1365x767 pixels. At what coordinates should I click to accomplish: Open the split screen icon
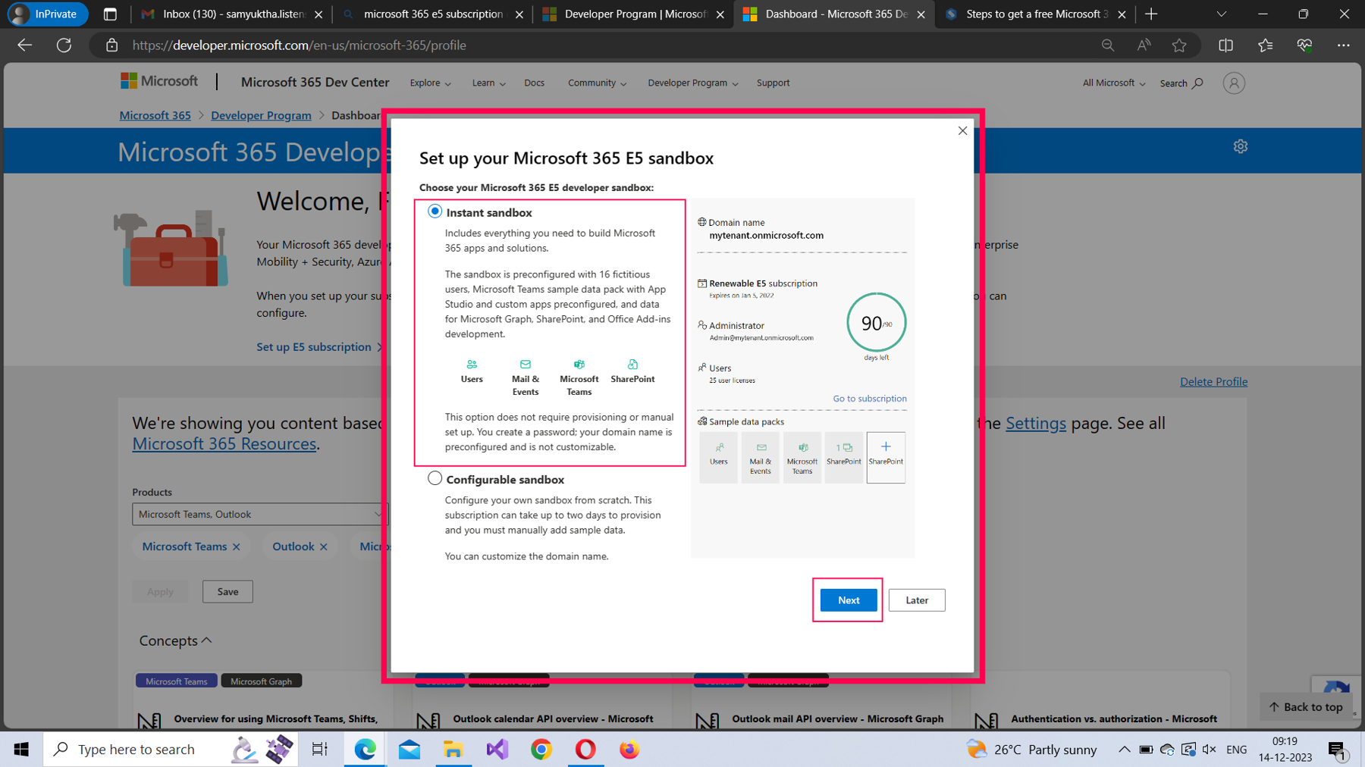(1225, 45)
